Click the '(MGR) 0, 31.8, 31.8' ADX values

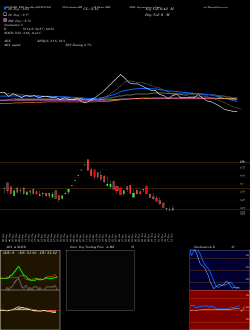51,41
